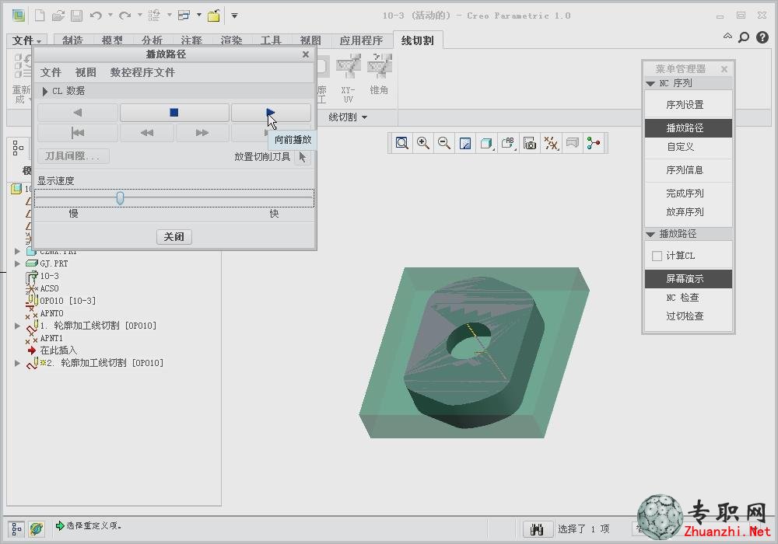Expand the 1. 轮廓加工线切割 tree node
The width and height of the screenshot is (778, 544).
[17, 326]
